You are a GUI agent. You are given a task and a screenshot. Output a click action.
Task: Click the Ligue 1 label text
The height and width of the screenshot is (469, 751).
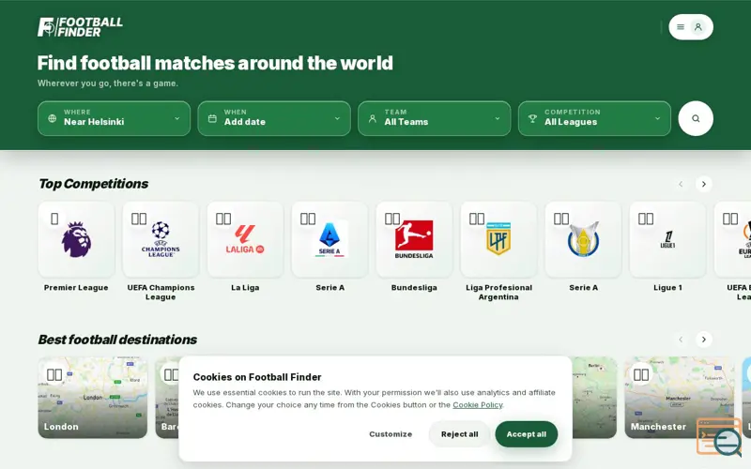pyautogui.click(x=667, y=288)
